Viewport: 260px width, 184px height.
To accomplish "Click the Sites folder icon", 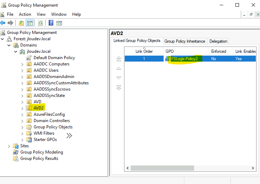I will click(x=16, y=146).
